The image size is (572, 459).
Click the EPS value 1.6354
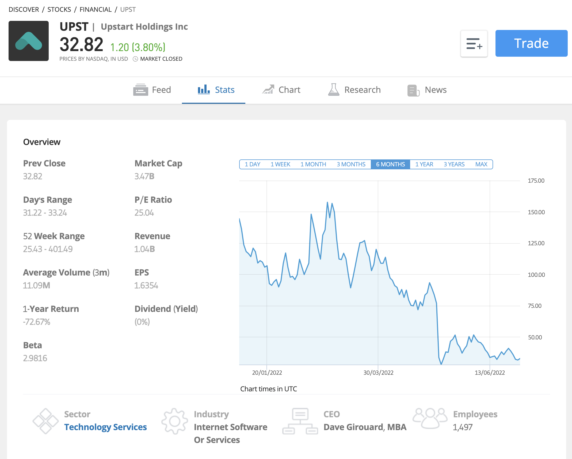146,285
